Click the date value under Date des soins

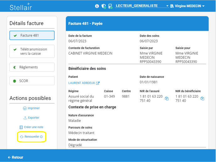pyautogui.click(x=148, y=41)
